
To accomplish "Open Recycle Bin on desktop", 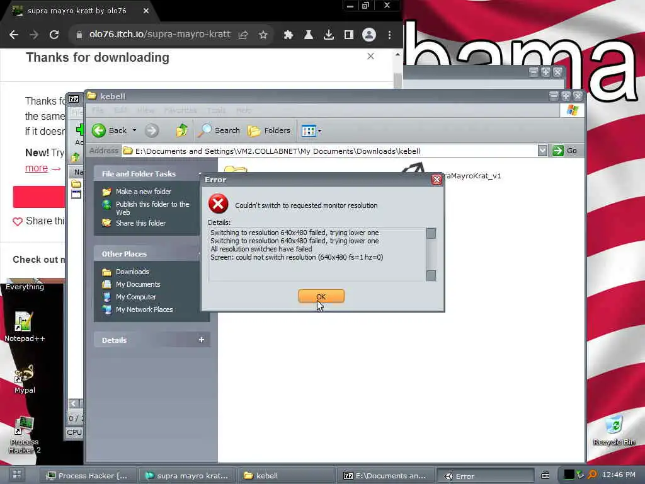I will tap(614, 430).
